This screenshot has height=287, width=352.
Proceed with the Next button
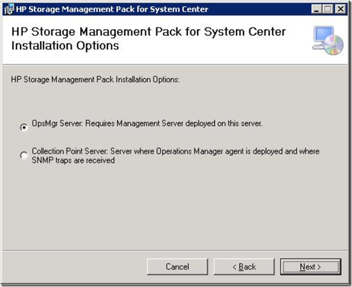pos(310,267)
